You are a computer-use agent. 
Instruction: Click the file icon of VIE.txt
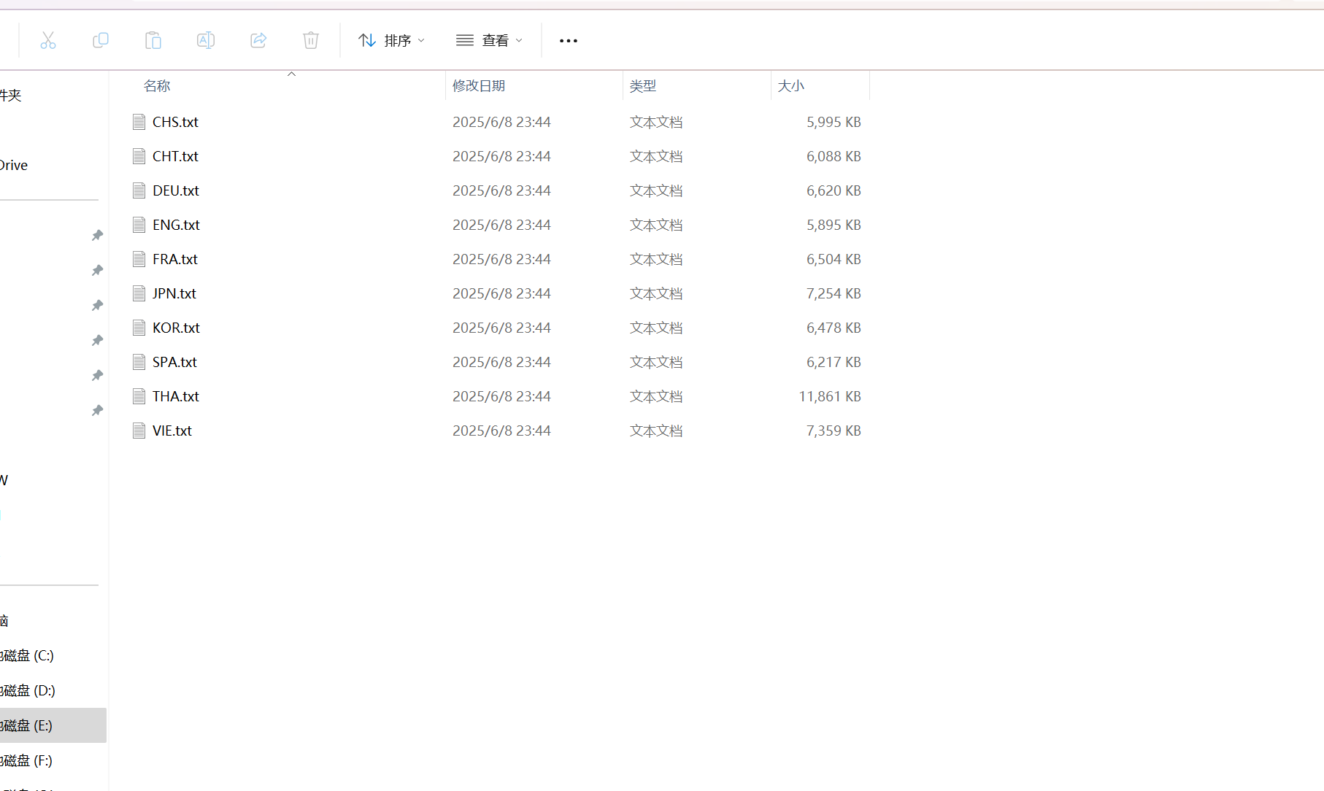139,431
